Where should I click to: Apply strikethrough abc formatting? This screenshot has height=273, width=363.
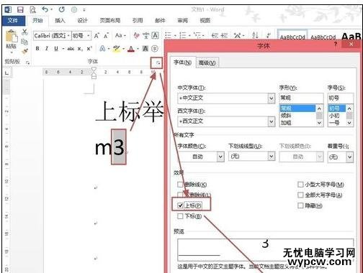[71, 49]
